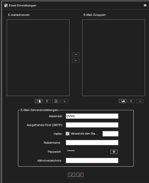Select the Nutzername input field
This screenshot has height=183, width=149.
tap(92, 143)
